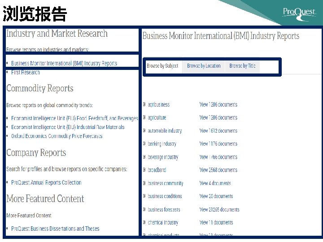
Task: Select the automobile industry label
Action: 165,131
